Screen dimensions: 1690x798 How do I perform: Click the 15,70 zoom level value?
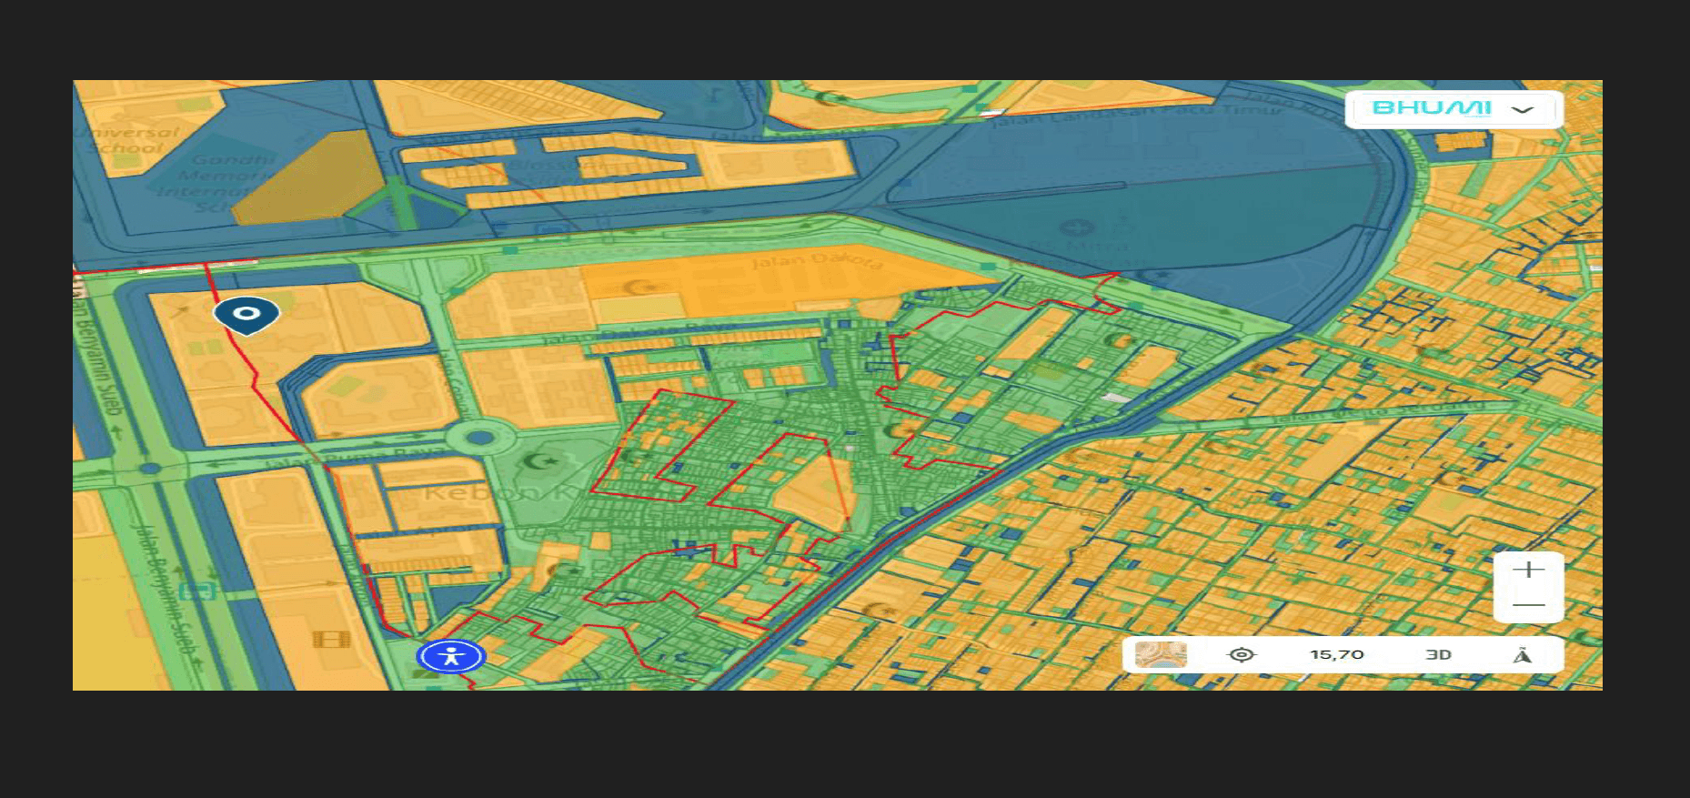click(x=1336, y=655)
